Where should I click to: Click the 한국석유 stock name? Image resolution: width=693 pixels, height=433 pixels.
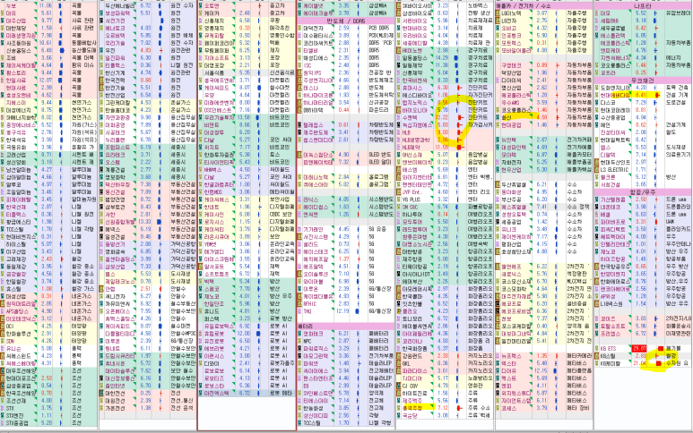[x=15, y=140]
